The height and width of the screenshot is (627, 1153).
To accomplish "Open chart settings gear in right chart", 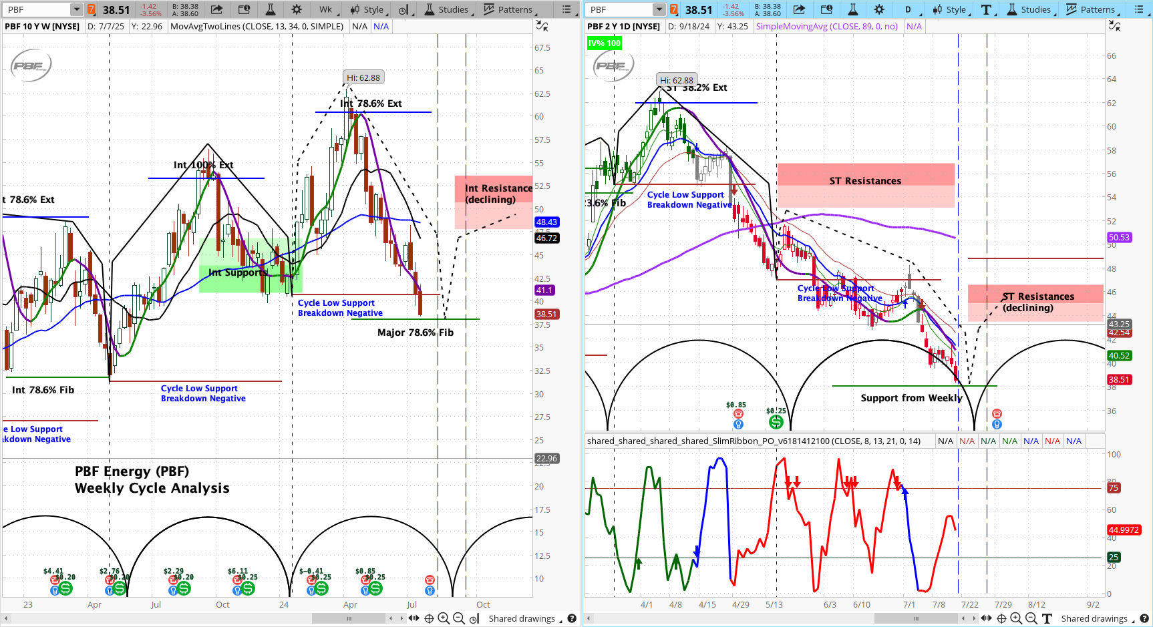I will pyautogui.click(x=879, y=9).
